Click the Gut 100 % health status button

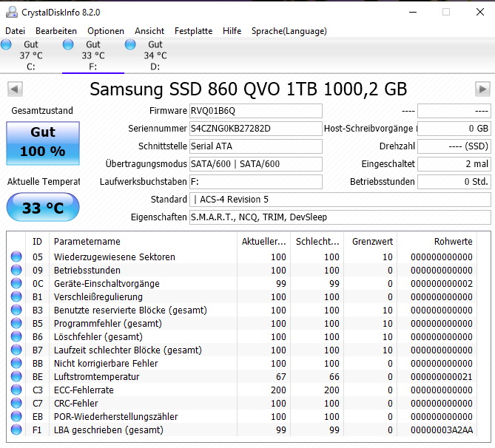43,143
